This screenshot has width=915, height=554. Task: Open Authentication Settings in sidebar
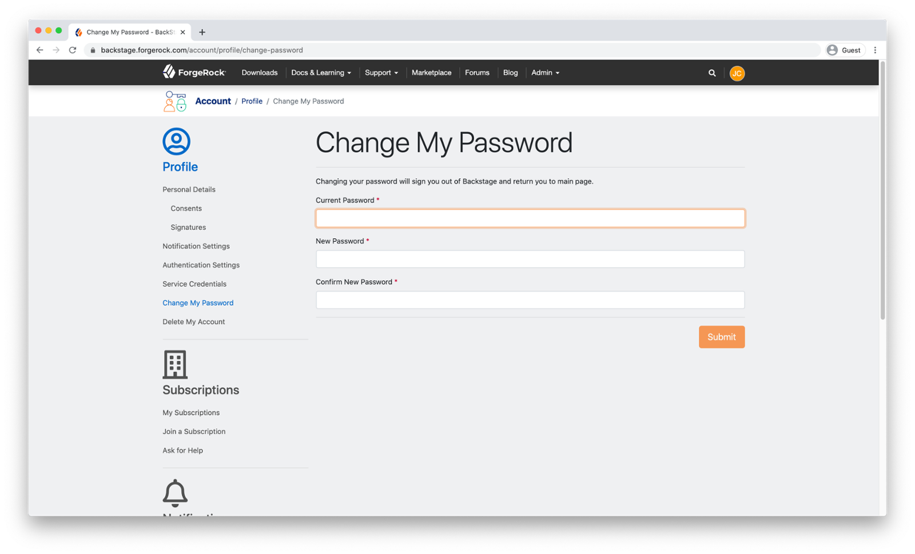pyautogui.click(x=201, y=265)
